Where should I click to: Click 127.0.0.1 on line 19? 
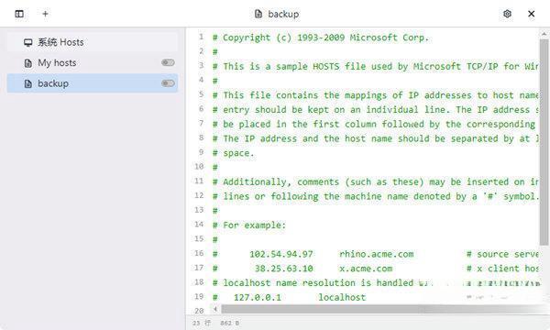(258, 297)
